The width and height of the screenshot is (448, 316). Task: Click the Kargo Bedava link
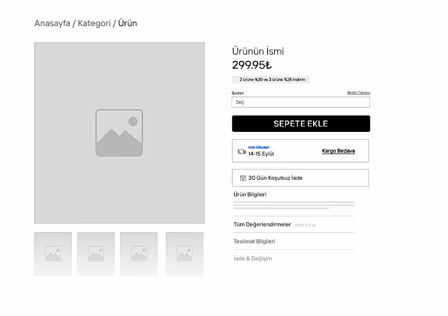pyautogui.click(x=338, y=151)
